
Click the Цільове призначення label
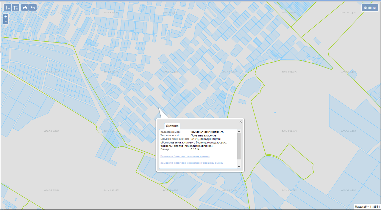tap(175, 139)
